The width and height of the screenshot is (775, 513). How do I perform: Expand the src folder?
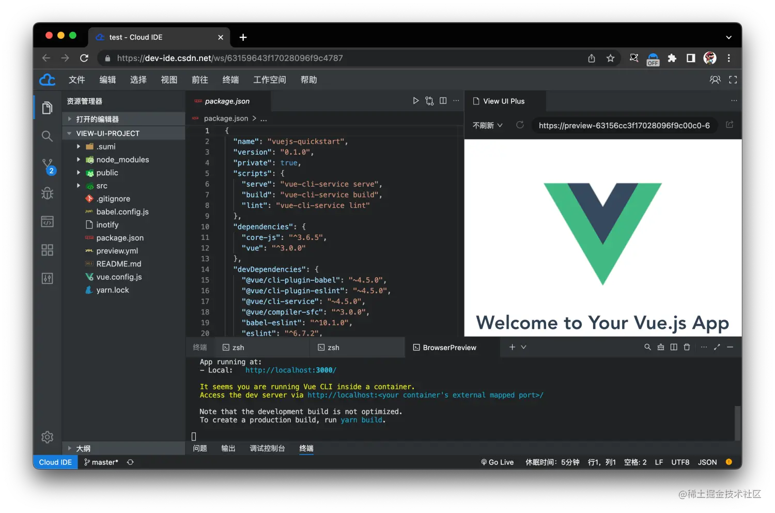tap(79, 185)
